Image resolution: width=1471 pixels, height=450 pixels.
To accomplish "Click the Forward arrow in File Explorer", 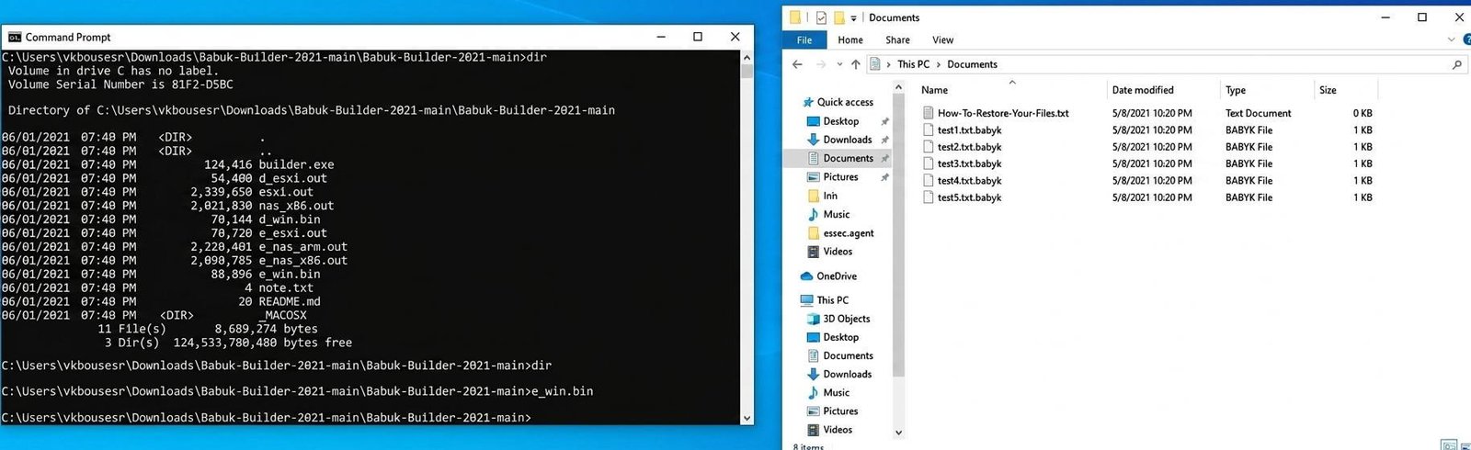I will (x=821, y=64).
